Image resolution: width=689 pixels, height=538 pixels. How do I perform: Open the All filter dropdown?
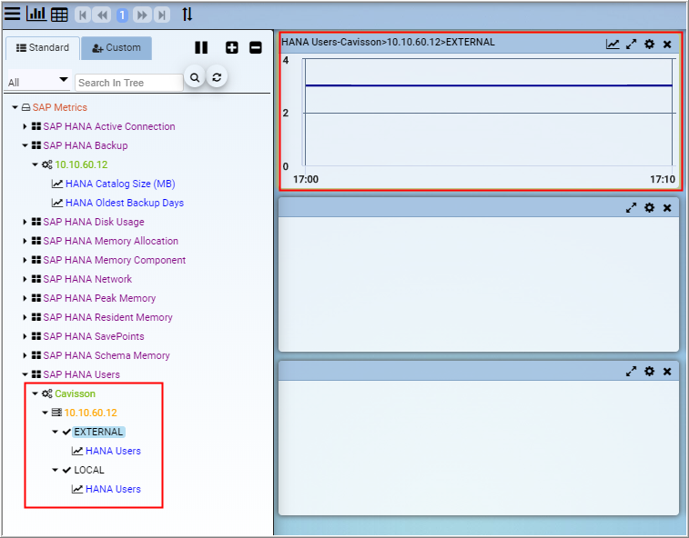pos(38,82)
